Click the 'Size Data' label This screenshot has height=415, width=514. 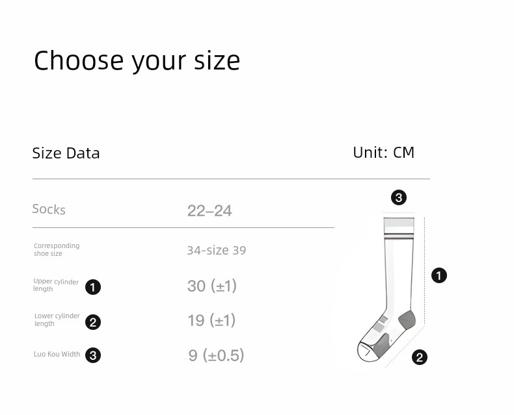click(66, 153)
